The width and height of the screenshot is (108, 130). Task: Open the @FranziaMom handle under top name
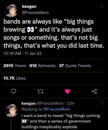pyautogui.click(x=35, y=13)
